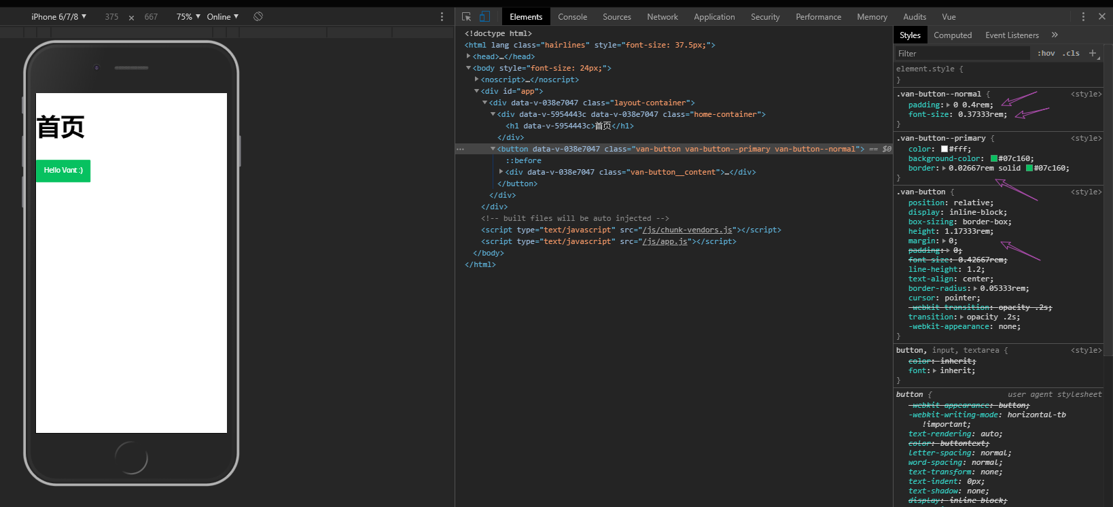1113x507 pixels.
Task: Switch to the Application tab
Action: point(714,17)
